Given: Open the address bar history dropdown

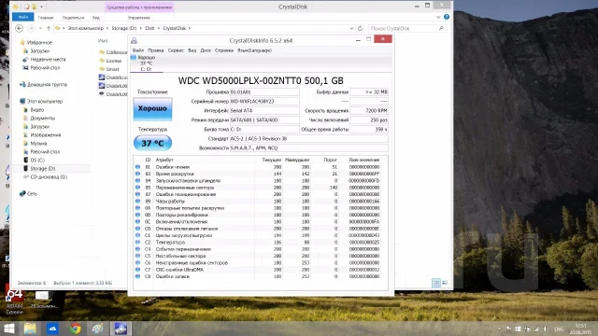Looking at the screenshot, I should pos(351,28).
